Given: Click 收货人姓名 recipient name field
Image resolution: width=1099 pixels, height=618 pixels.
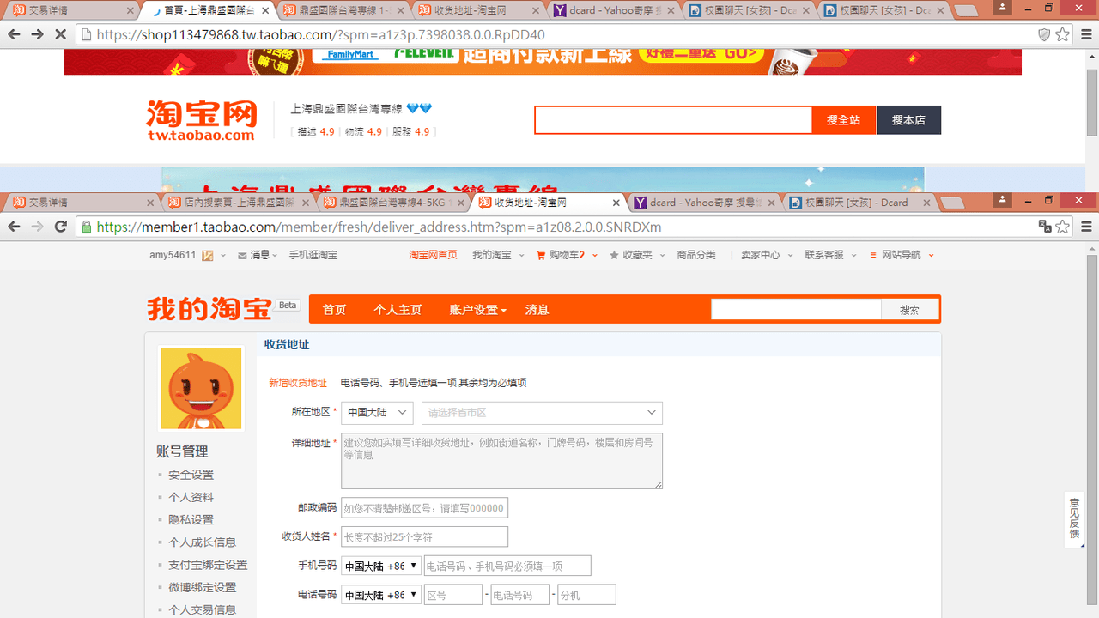Looking at the screenshot, I should click(424, 536).
